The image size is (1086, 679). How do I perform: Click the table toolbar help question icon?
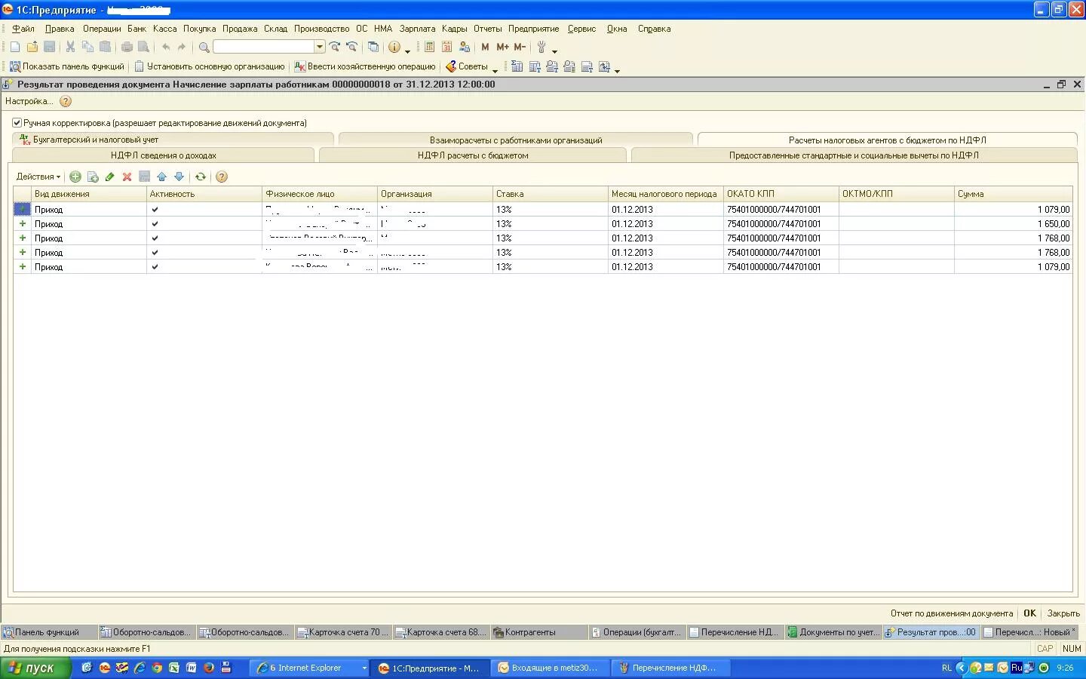coord(222,177)
